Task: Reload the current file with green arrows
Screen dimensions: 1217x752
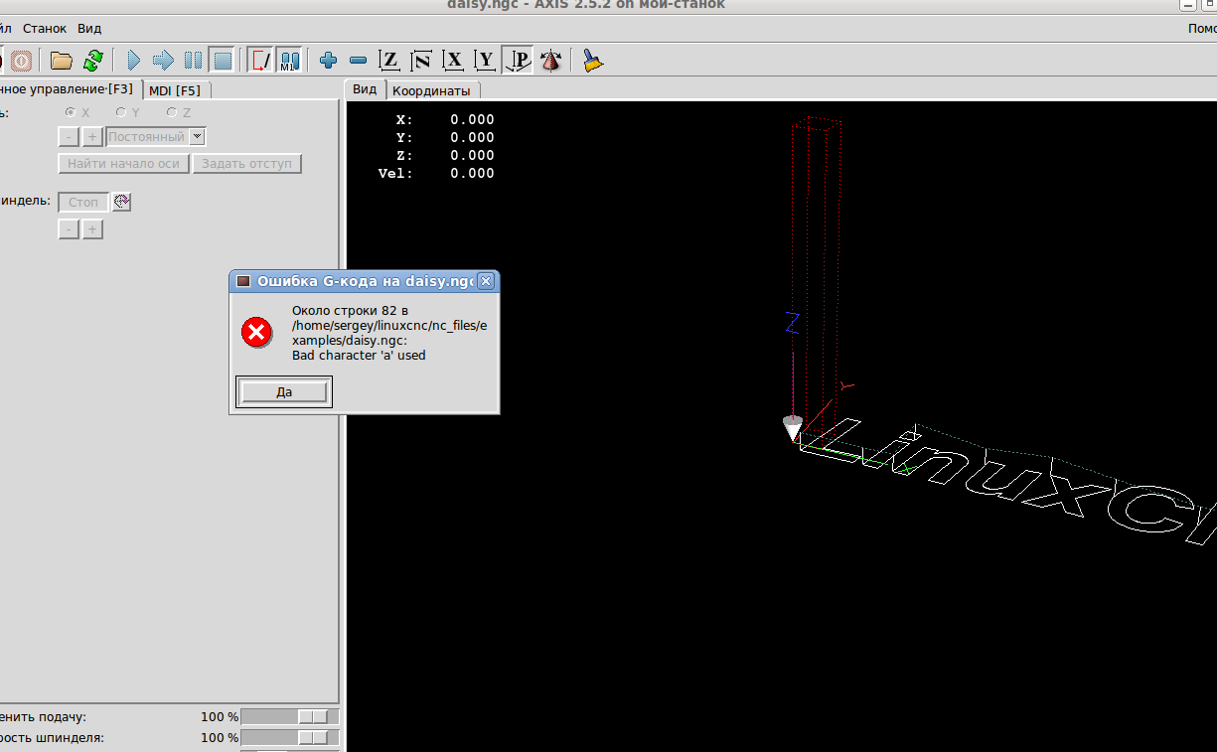Action: click(x=93, y=61)
